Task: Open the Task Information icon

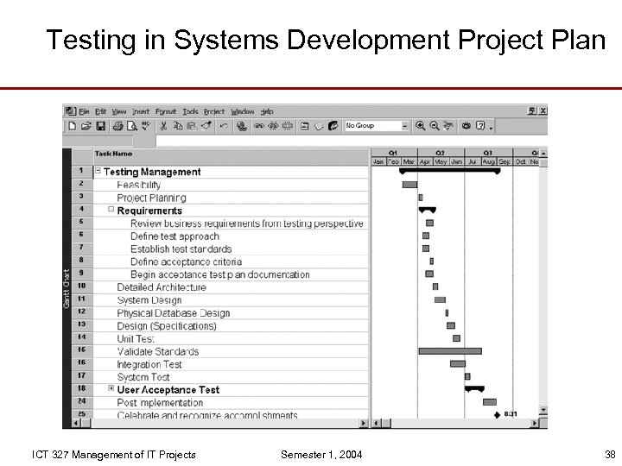Action: click(305, 126)
